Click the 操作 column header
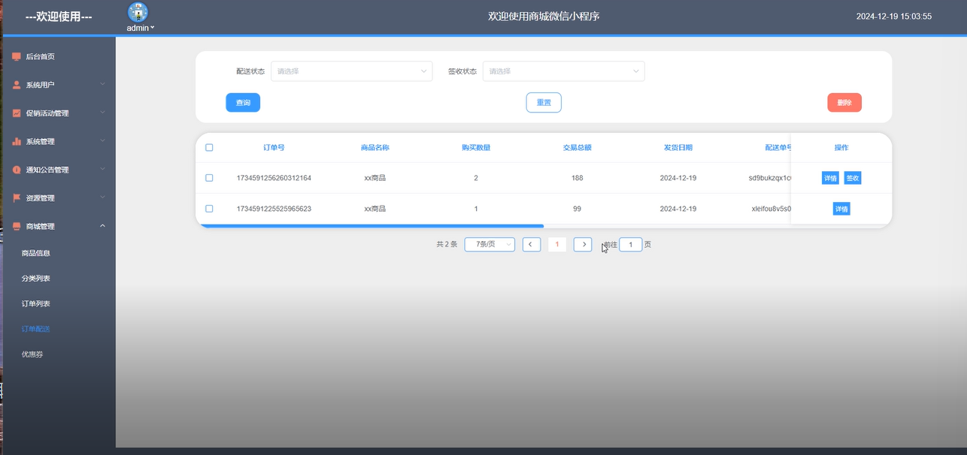Image resolution: width=967 pixels, height=455 pixels. pos(841,147)
